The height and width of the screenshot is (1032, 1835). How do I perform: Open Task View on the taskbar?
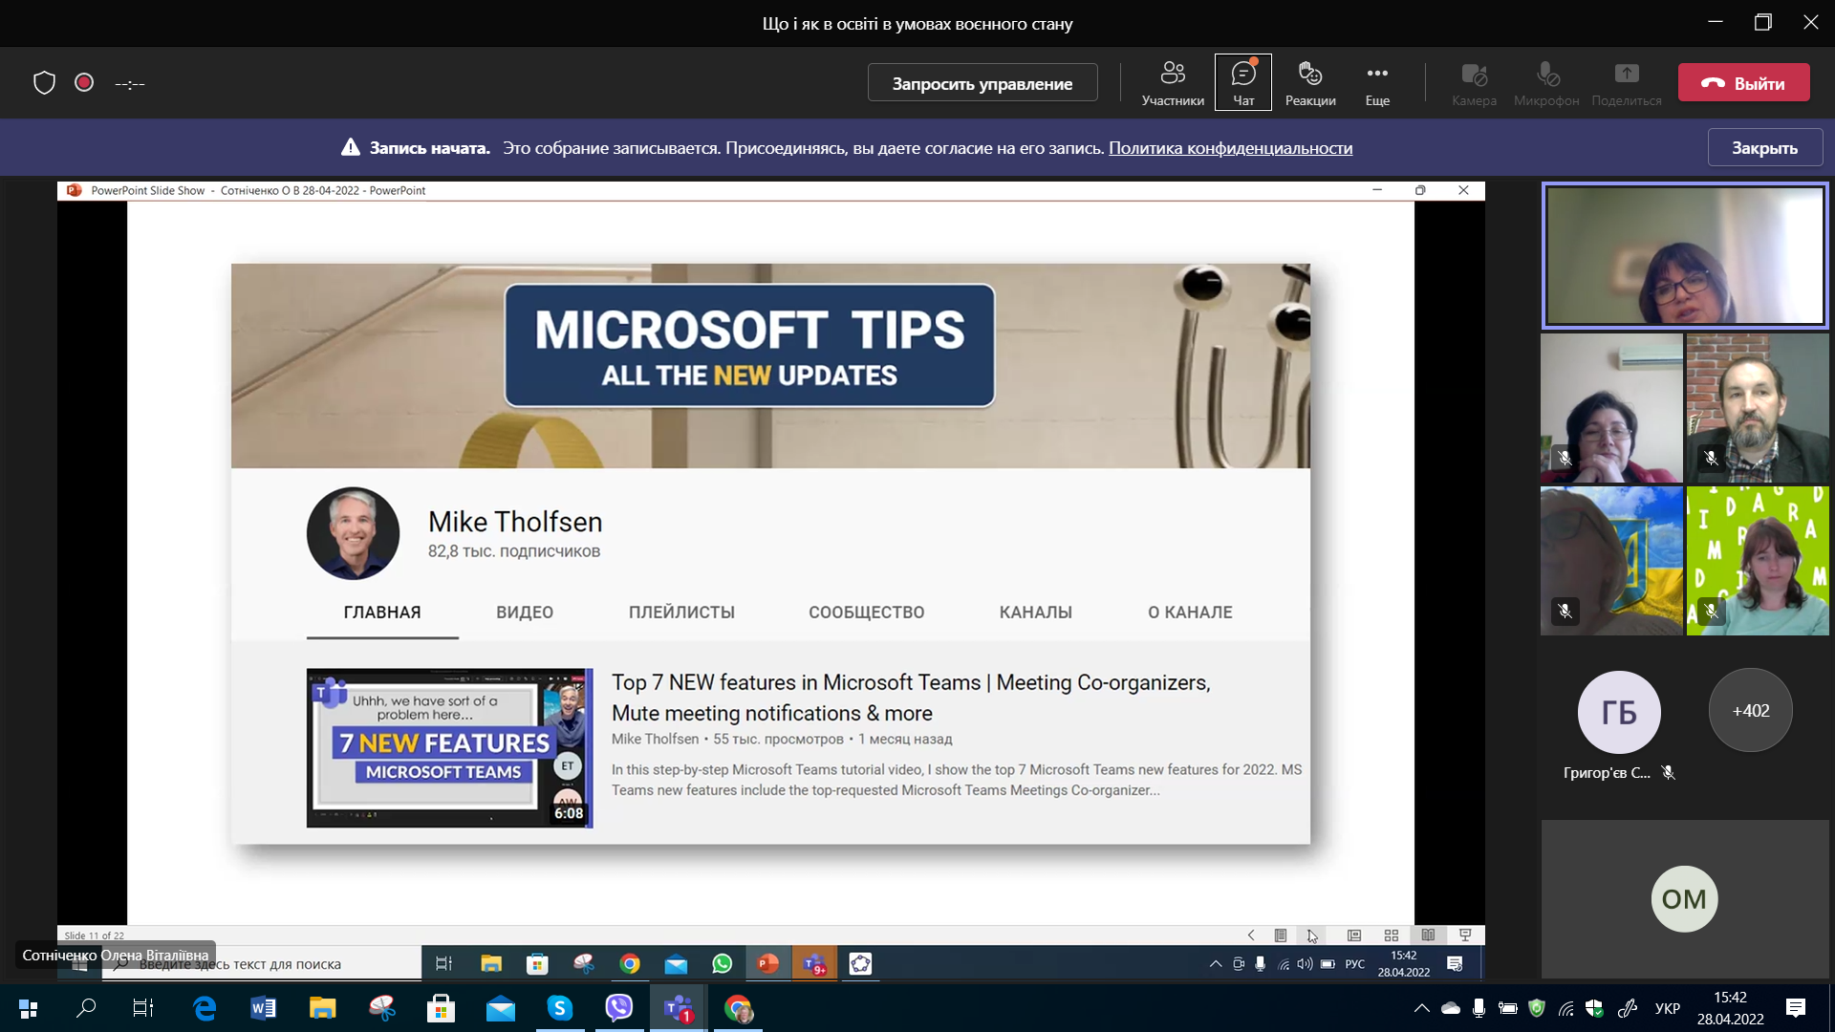143,1008
